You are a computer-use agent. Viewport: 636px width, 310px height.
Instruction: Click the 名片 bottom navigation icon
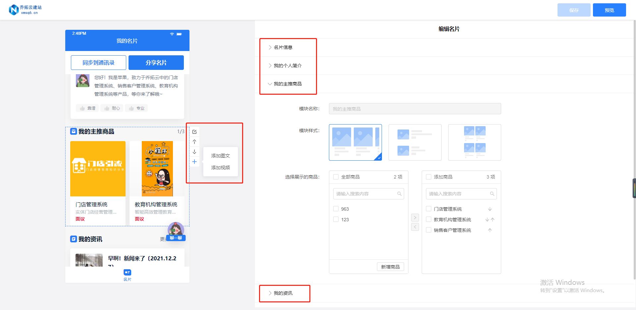[x=127, y=275]
